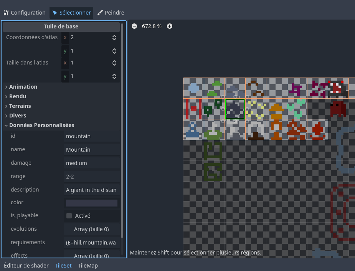355x271 pixels.
Task: Toggle the is_playable Activé checkbox
Action: (69, 216)
